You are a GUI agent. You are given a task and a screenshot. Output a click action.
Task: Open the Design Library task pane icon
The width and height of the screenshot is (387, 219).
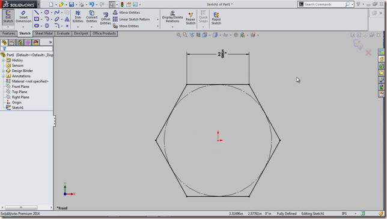(382, 66)
